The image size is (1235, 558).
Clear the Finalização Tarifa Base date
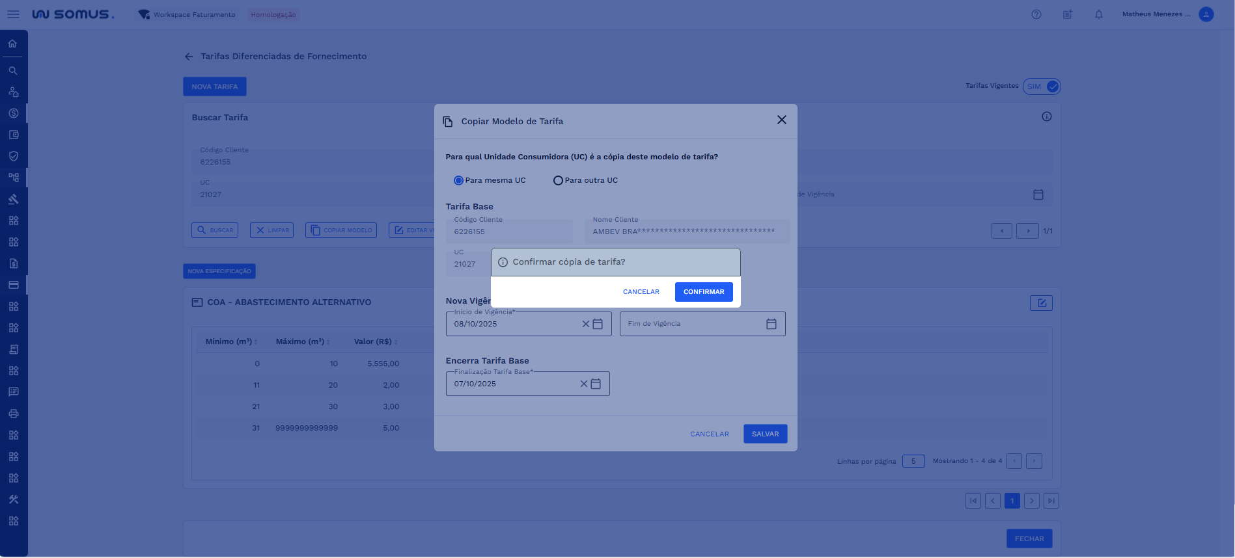click(x=584, y=384)
